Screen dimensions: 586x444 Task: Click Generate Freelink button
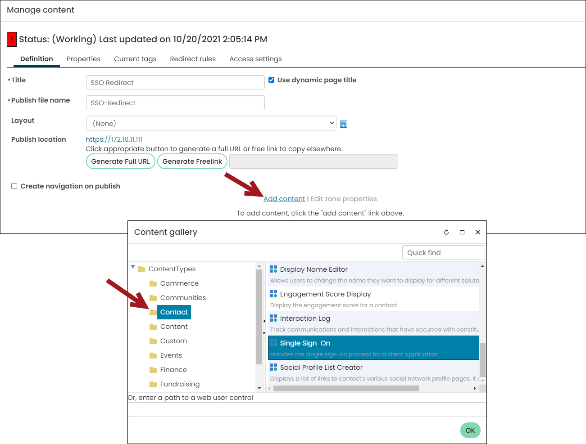pyautogui.click(x=192, y=161)
